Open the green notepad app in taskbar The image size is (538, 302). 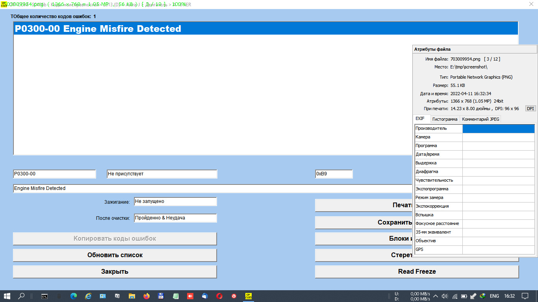pos(176,296)
